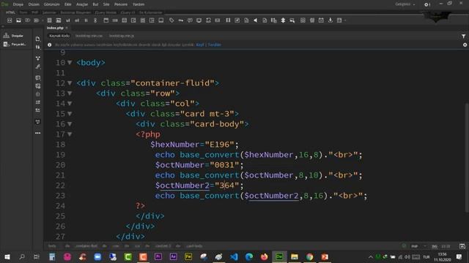Click the header layout icon in Insert toolbar

click(106, 20)
